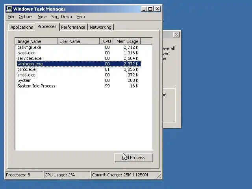Minimize the Windows Task Manager window
Screen dimensions: 252x189
pyautogui.click(x=144, y=9)
